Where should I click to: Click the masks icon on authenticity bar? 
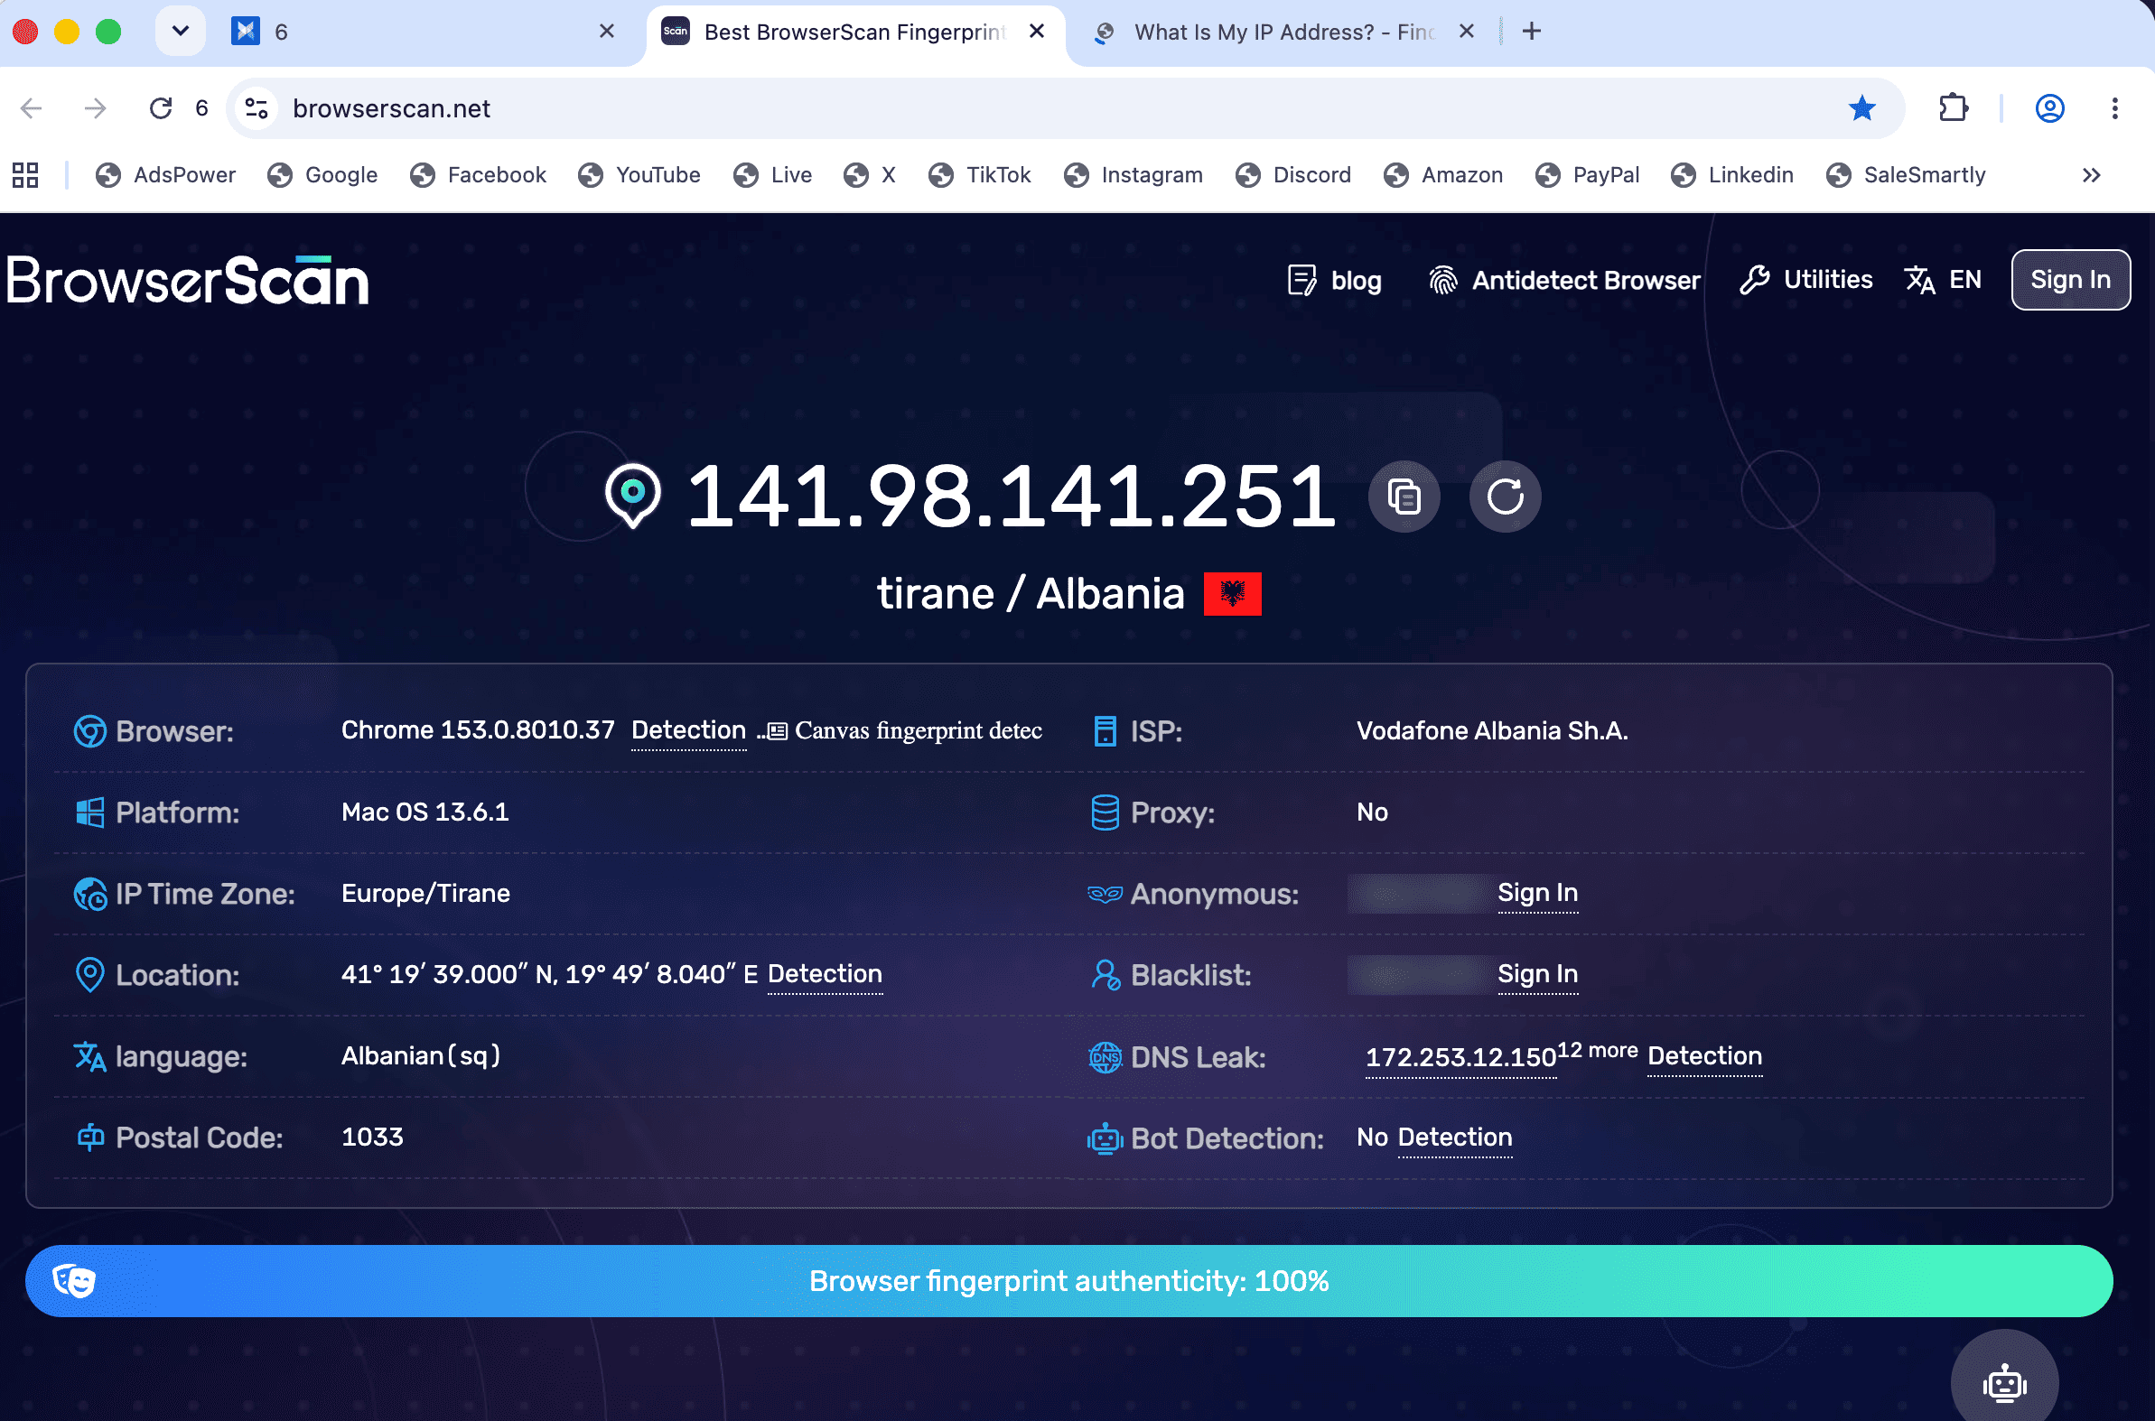click(x=73, y=1280)
